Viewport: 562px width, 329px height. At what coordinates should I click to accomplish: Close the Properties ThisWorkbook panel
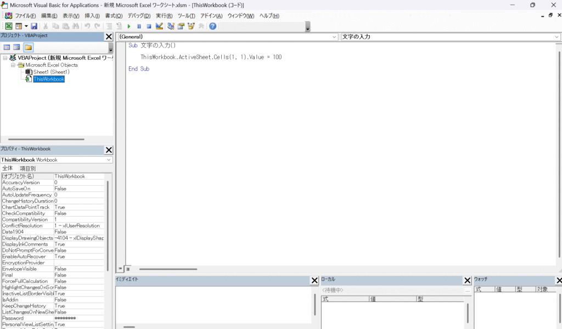coord(109,150)
